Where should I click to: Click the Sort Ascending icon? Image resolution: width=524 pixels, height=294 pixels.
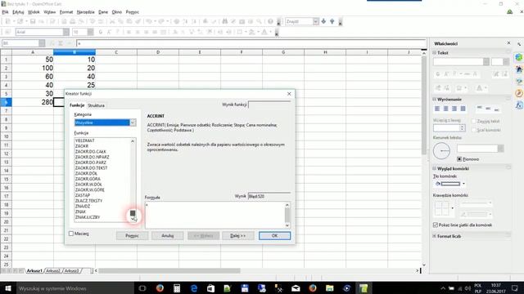(x=186, y=21)
